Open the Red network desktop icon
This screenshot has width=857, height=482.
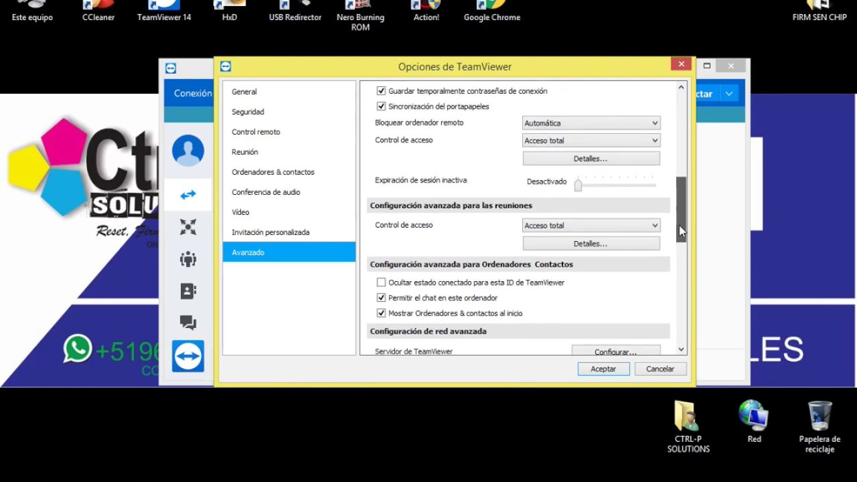[754, 422]
